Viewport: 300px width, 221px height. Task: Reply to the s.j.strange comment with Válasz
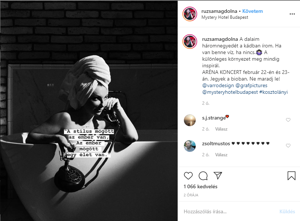pyautogui.click(x=221, y=129)
